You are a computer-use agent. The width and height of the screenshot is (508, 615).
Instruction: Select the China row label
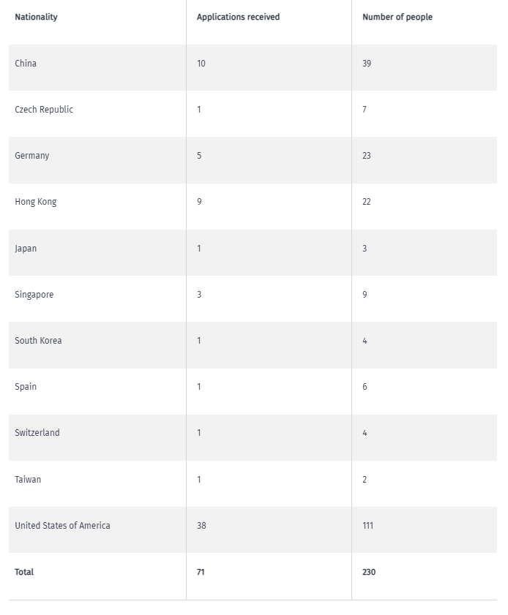[x=26, y=63]
